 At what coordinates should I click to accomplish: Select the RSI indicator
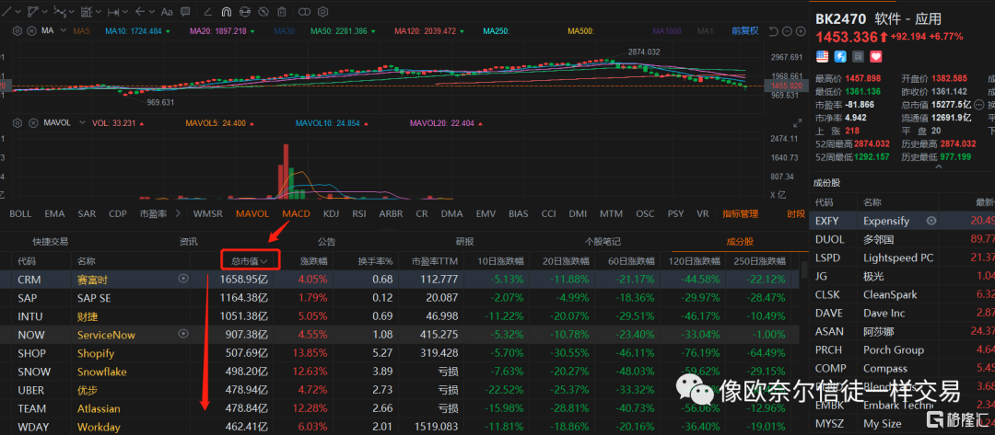click(x=359, y=214)
